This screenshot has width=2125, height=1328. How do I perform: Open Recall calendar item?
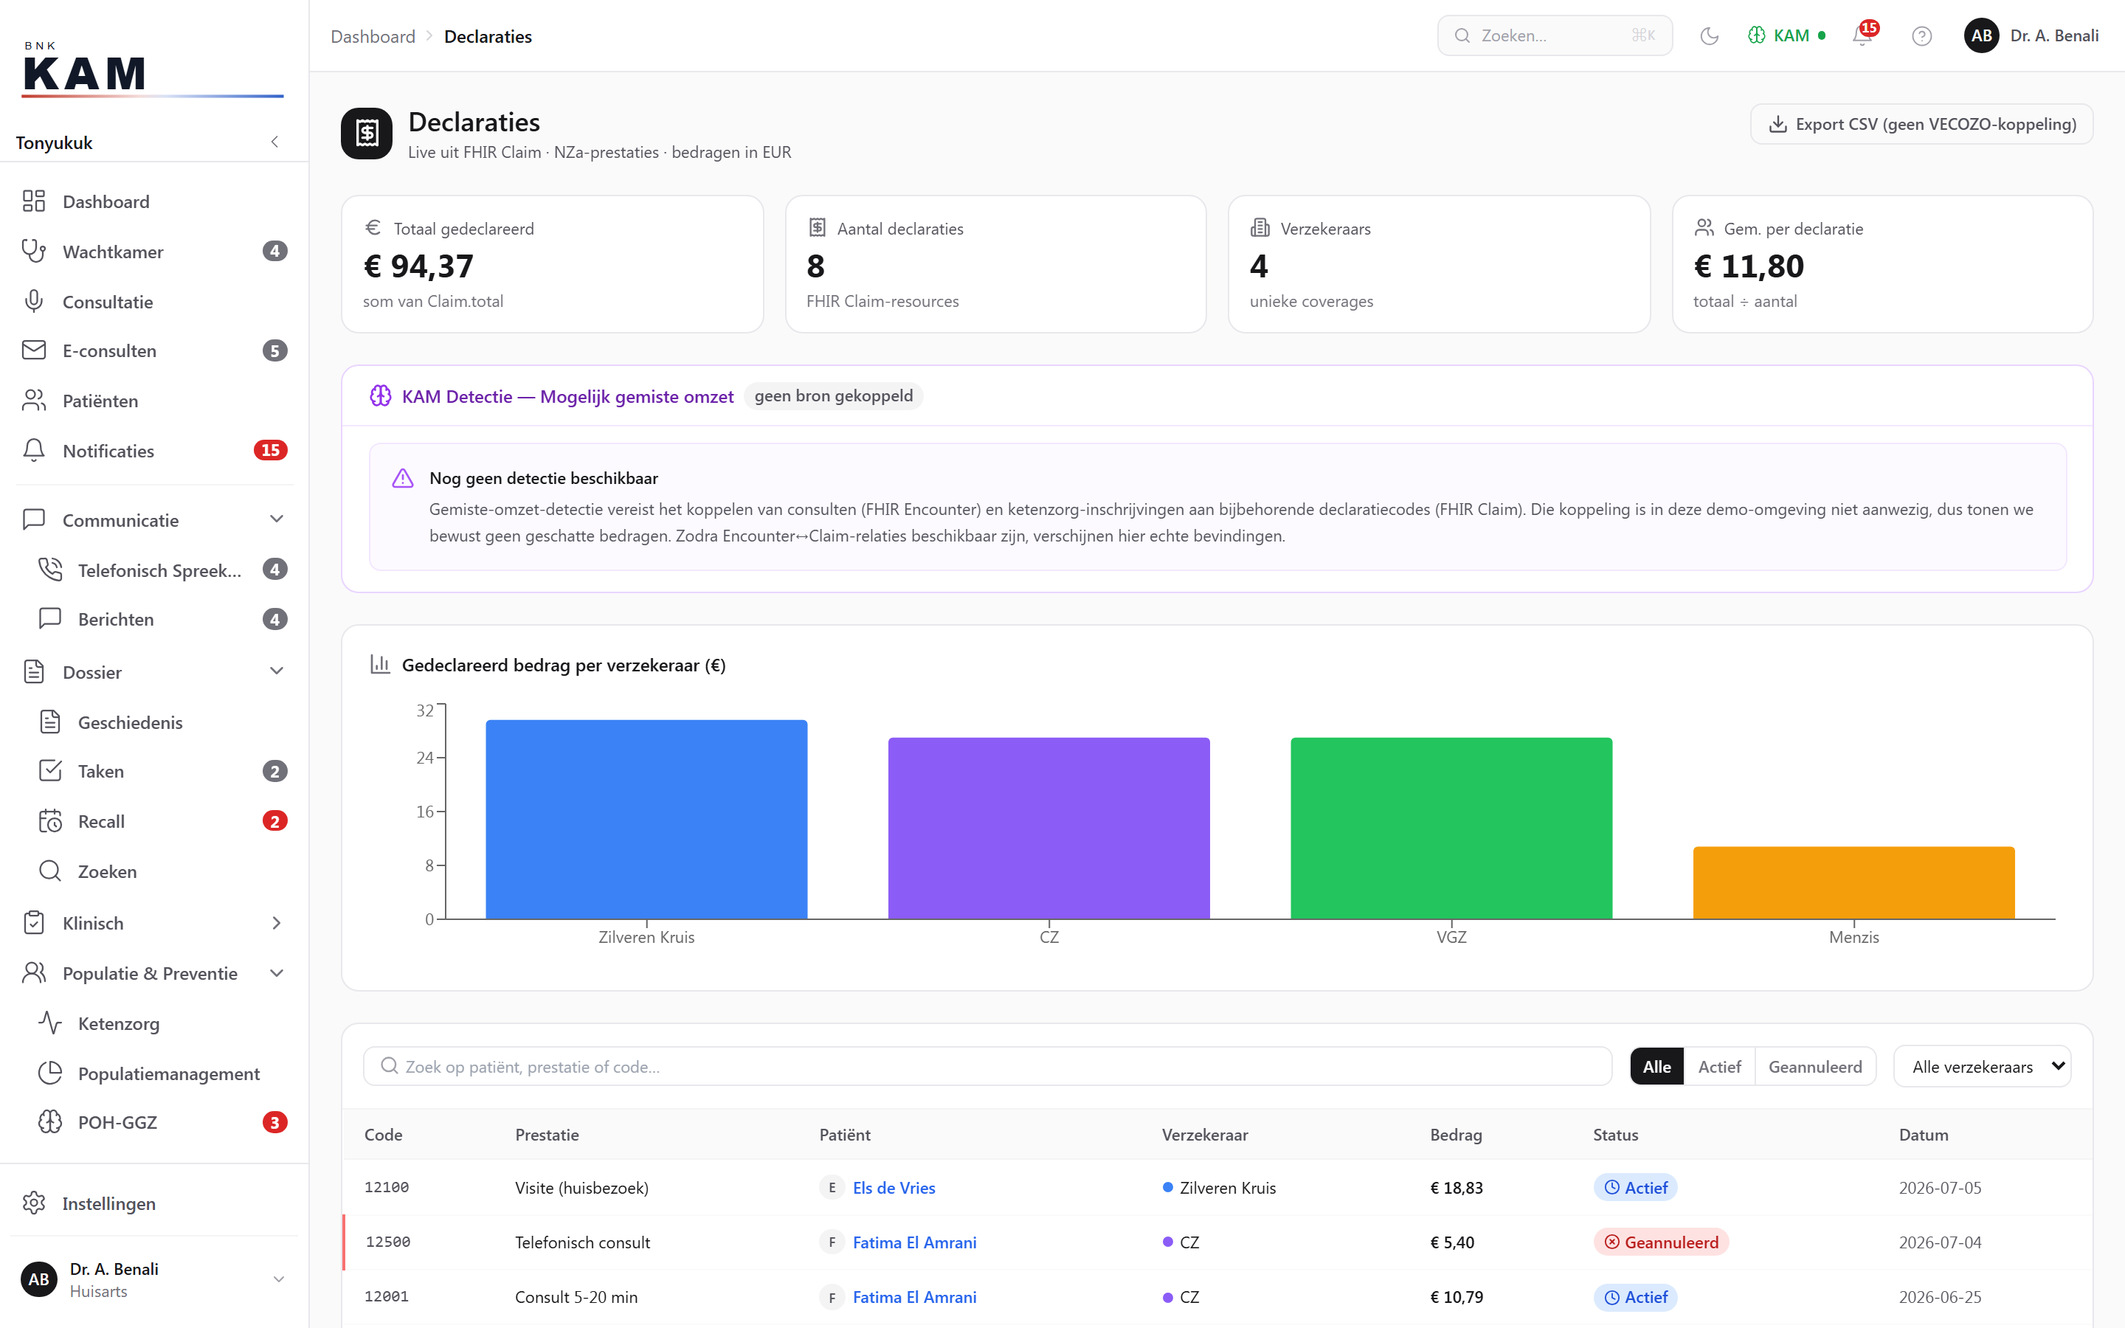[163, 821]
